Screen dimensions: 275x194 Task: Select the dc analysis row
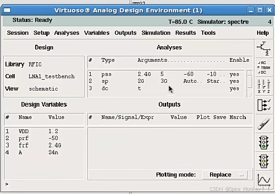pos(166,88)
